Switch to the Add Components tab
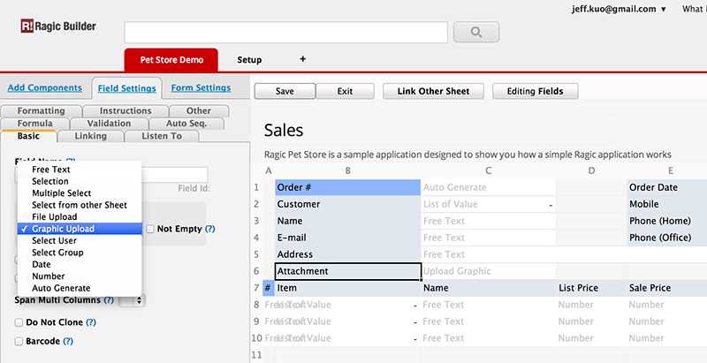707x363 pixels. point(45,87)
